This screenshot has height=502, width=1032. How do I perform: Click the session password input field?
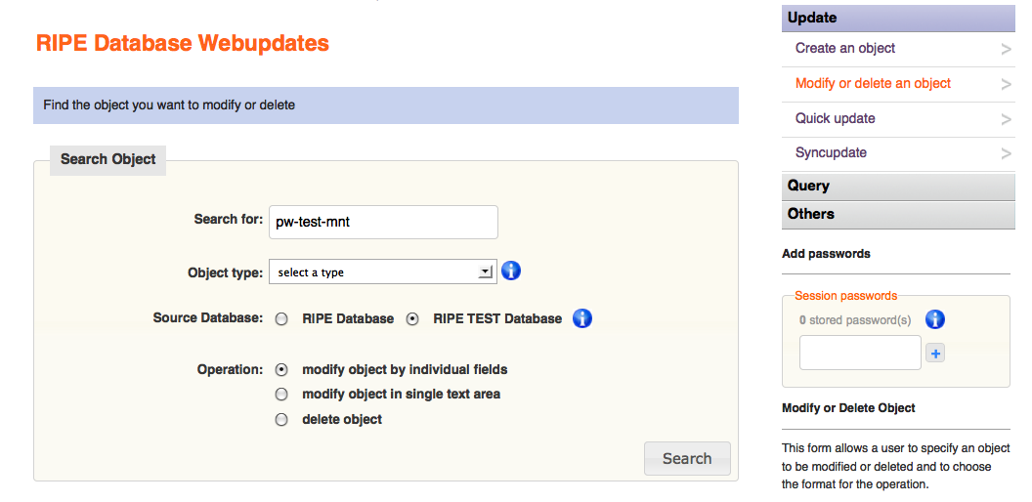pos(860,354)
